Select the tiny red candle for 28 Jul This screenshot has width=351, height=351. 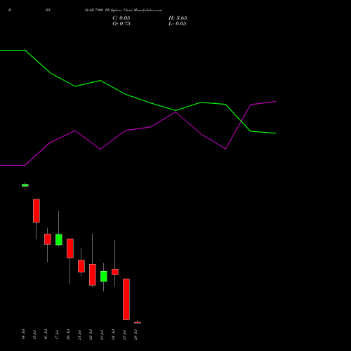click(138, 323)
